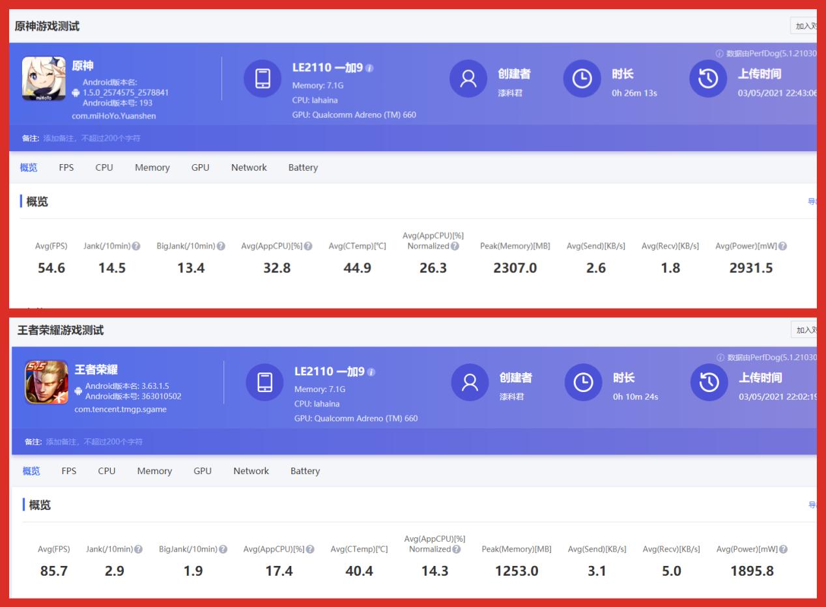Screen dimensions: 826x607
Task: Click help icon next to BigJank(/10min) in 王者荣耀 overview
Action: (223, 550)
